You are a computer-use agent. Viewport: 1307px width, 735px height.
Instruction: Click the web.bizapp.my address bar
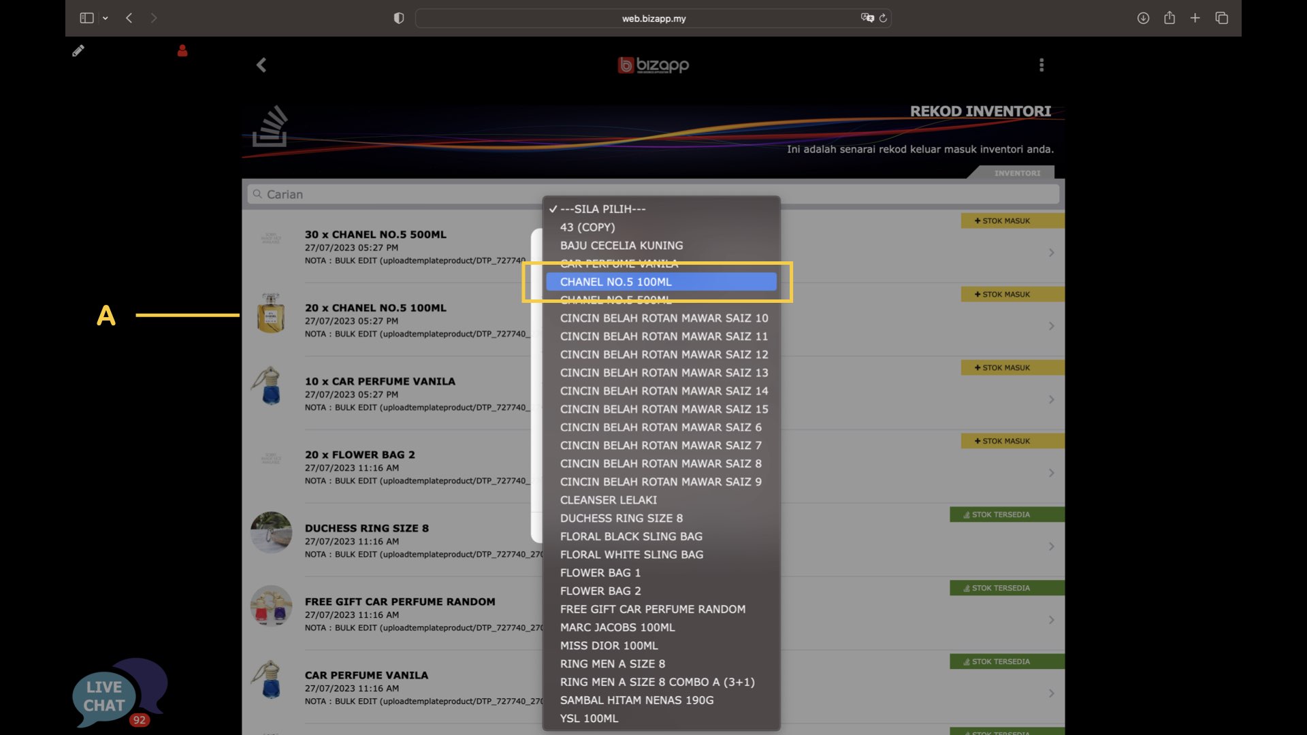[x=653, y=18]
